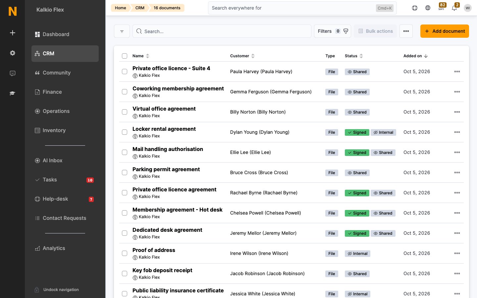Open the Membership agreement - Hot desk document

pyautogui.click(x=178, y=210)
